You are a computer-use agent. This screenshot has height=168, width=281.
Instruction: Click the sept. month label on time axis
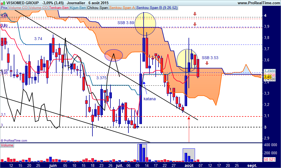point(252,165)
